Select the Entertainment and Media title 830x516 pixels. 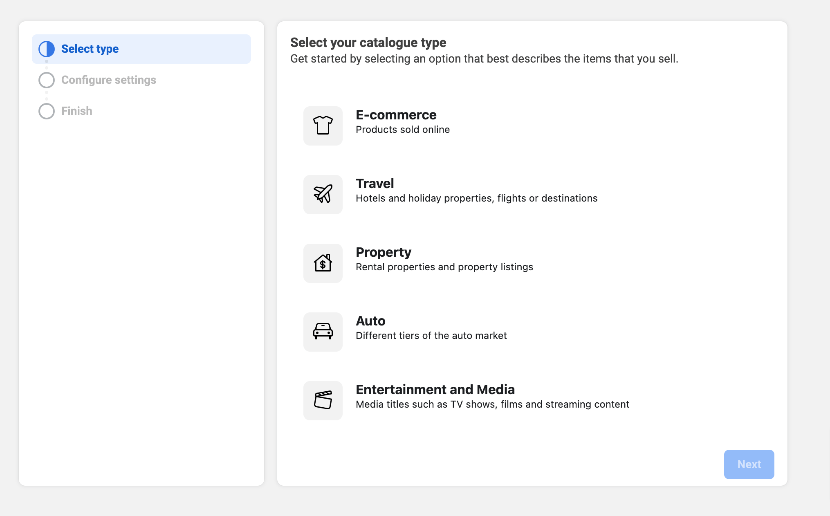coord(435,390)
